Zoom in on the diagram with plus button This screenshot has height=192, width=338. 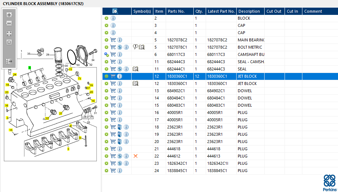tap(9, 15)
